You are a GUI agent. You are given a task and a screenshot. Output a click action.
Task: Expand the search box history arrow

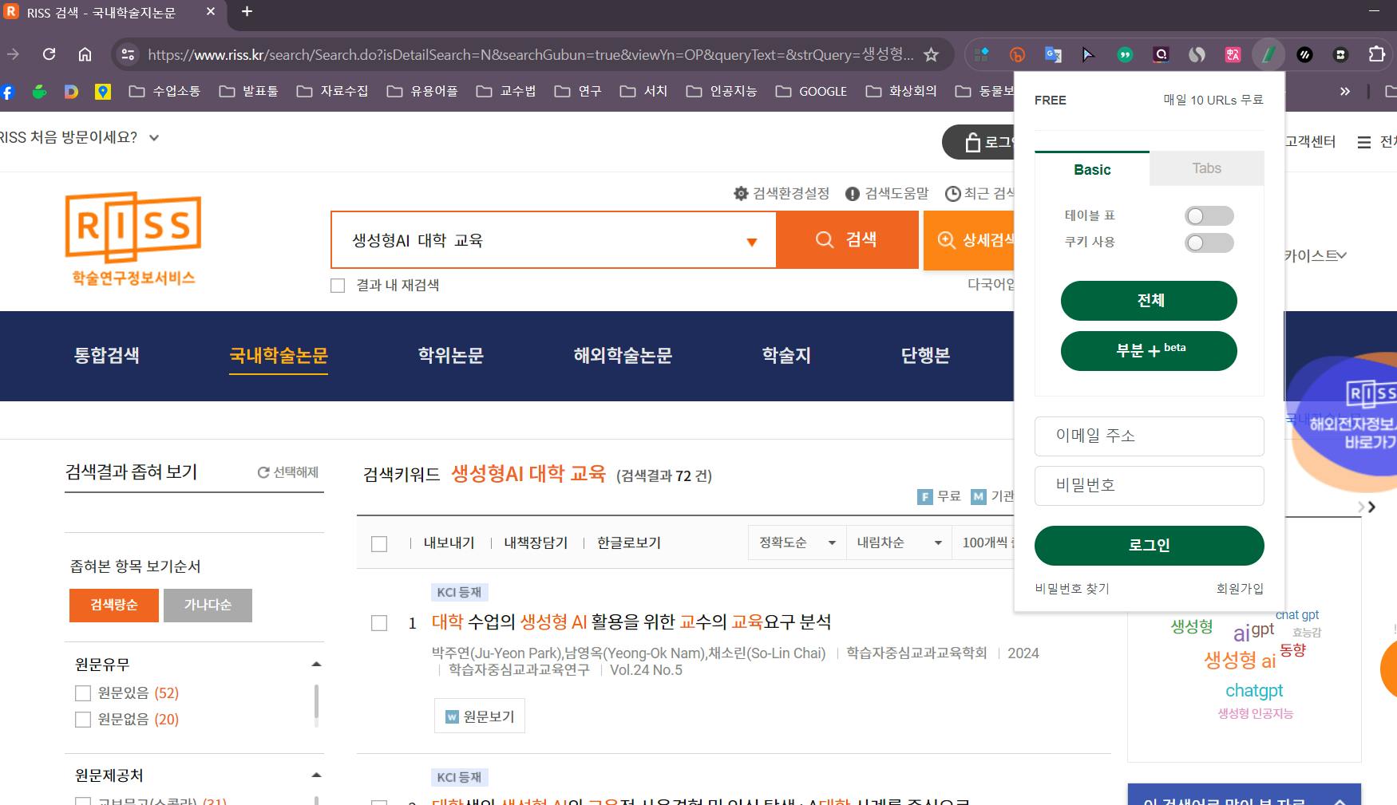tap(751, 242)
